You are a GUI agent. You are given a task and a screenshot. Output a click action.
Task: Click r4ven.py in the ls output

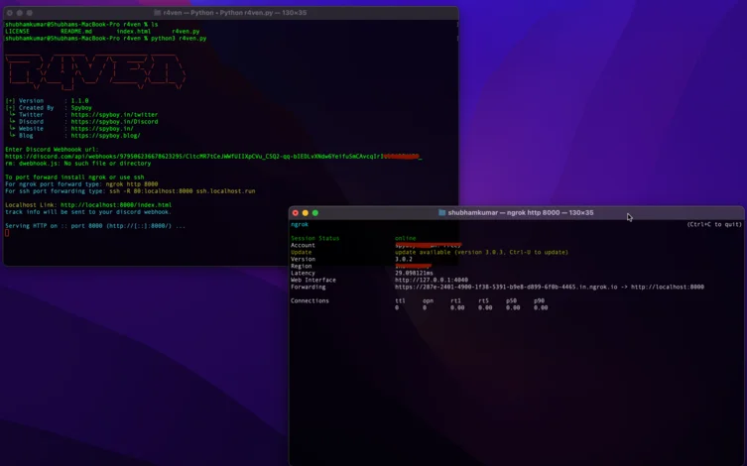[x=186, y=32]
